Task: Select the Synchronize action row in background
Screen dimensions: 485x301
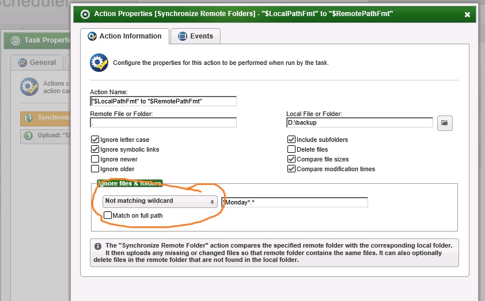Action: coord(46,118)
